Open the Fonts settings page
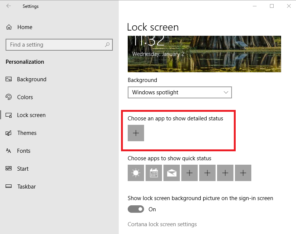The width and height of the screenshot is (296, 234). click(x=24, y=151)
